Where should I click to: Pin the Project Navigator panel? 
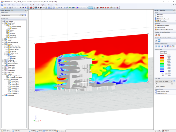25,10
